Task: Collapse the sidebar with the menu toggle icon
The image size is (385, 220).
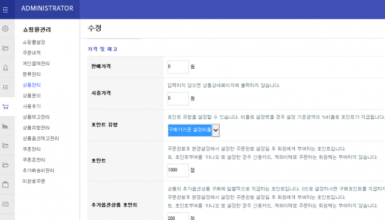Action: (x=5, y=9)
